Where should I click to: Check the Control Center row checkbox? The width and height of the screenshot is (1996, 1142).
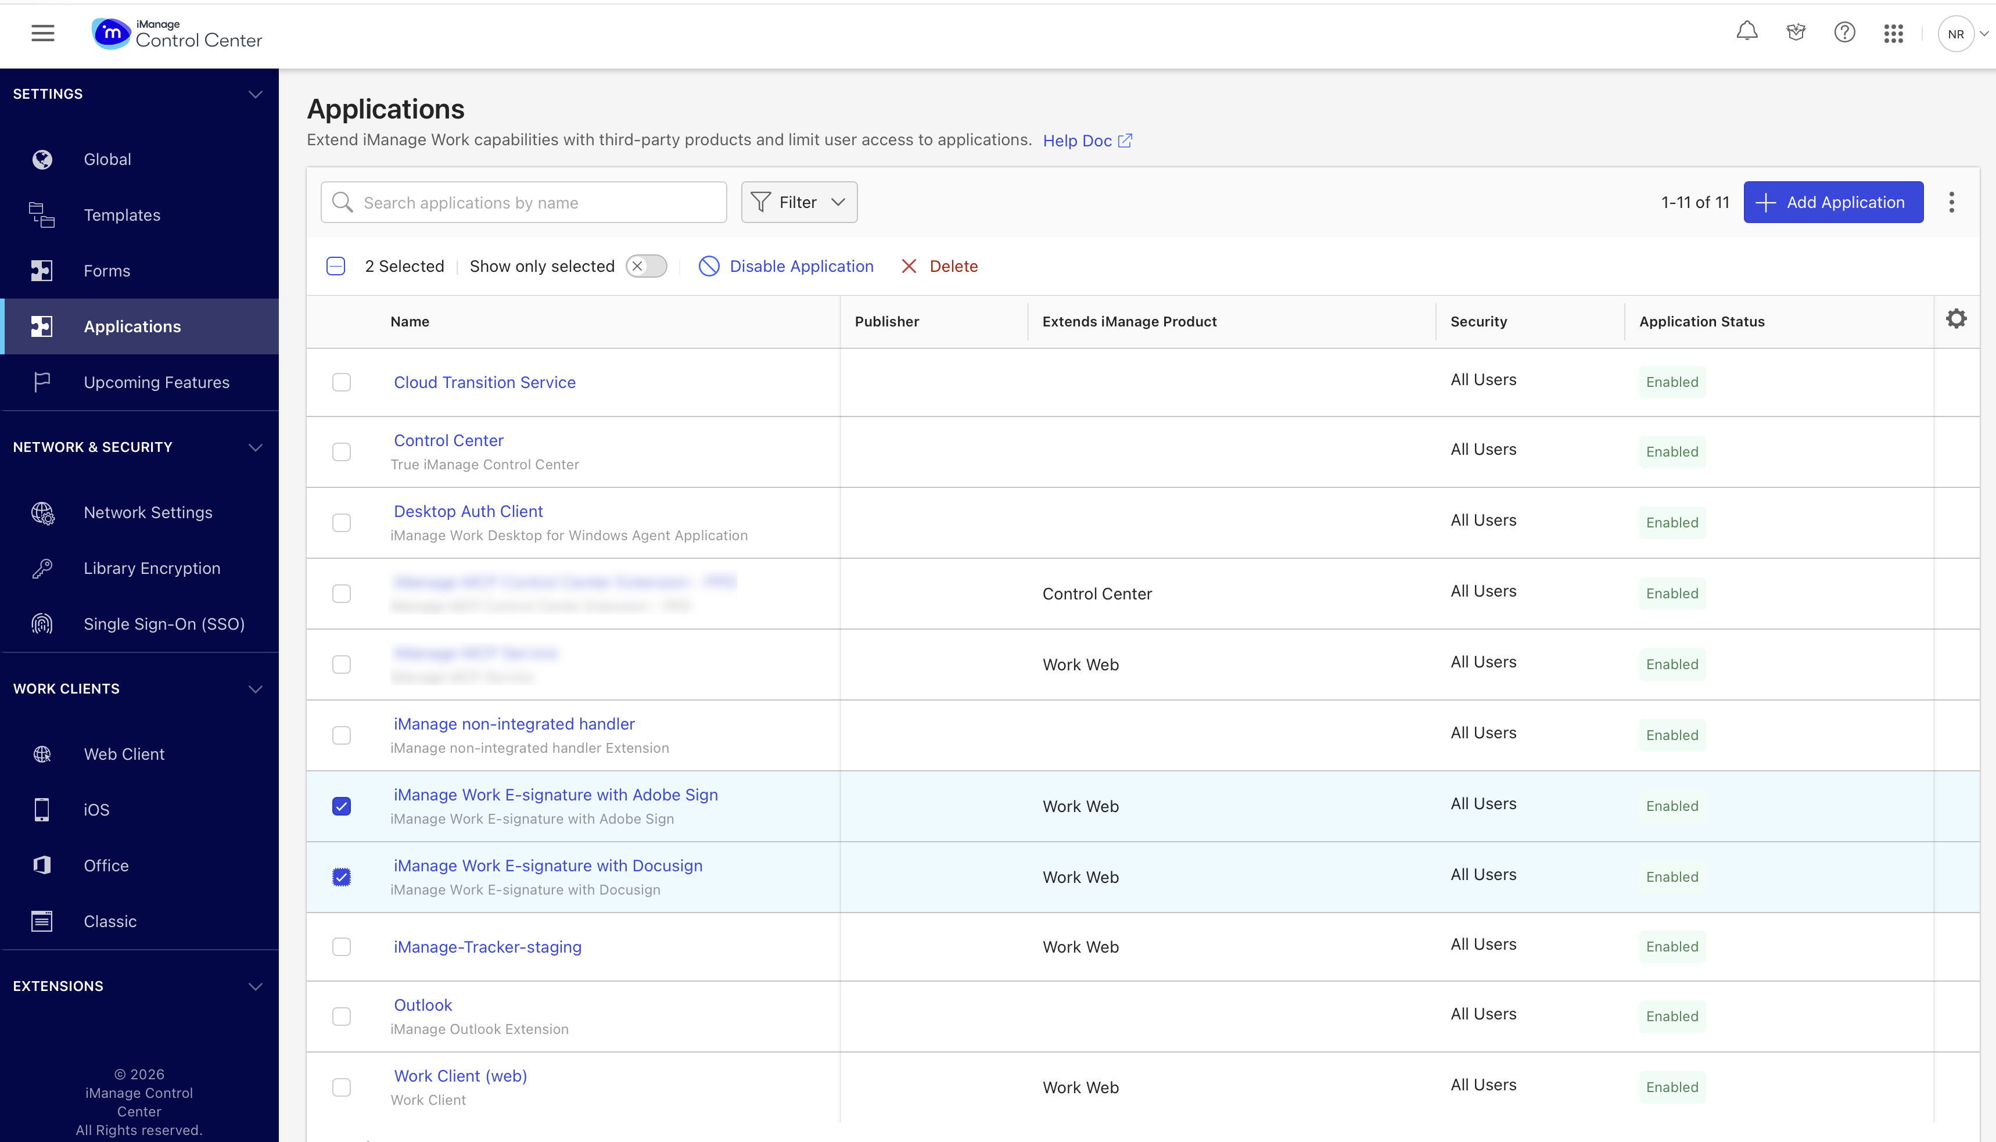pos(342,453)
